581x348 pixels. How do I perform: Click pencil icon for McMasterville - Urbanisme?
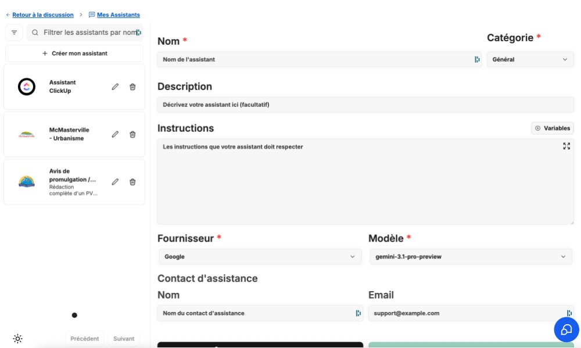point(115,134)
